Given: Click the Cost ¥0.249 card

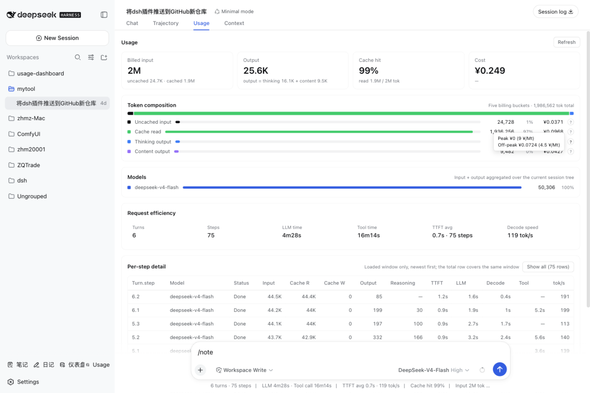Looking at the screenshot, I should point(524,70).
